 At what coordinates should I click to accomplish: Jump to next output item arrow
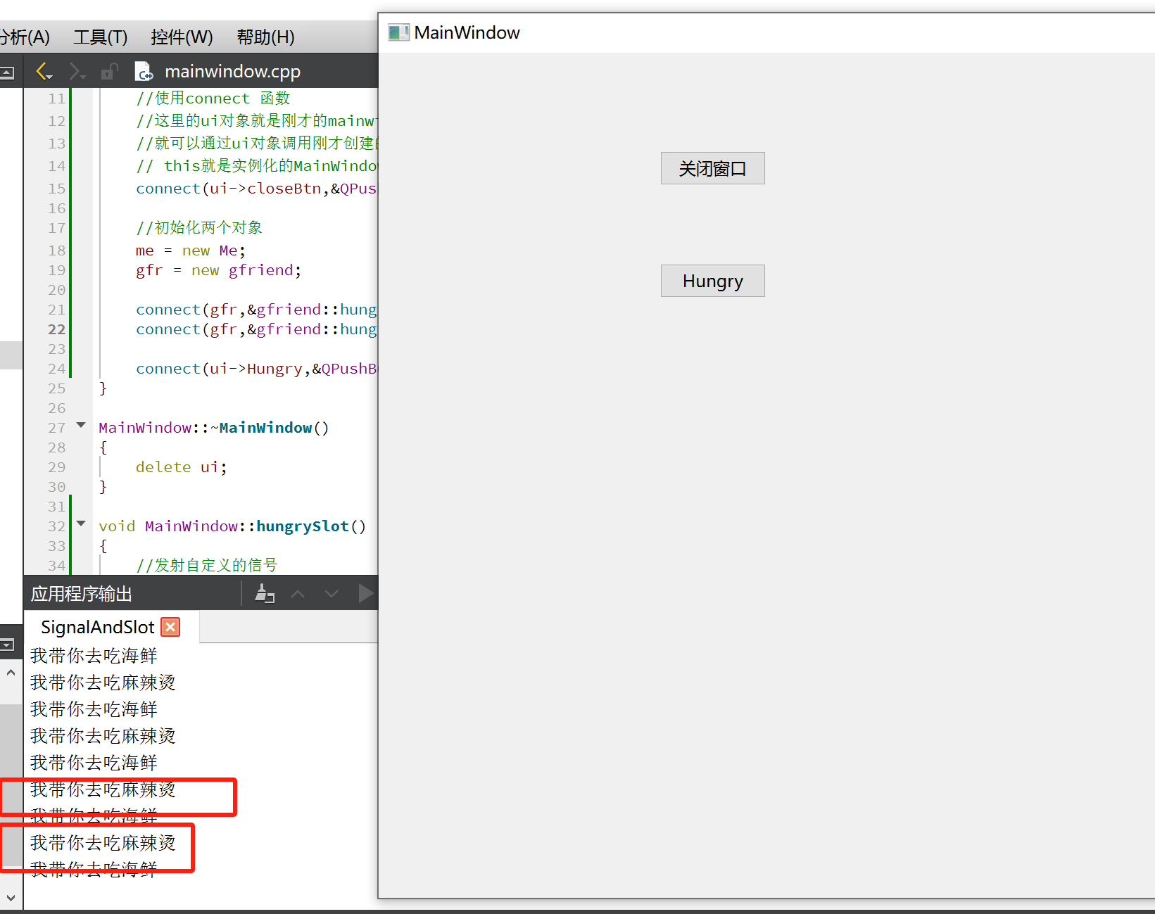pos(332,594)
